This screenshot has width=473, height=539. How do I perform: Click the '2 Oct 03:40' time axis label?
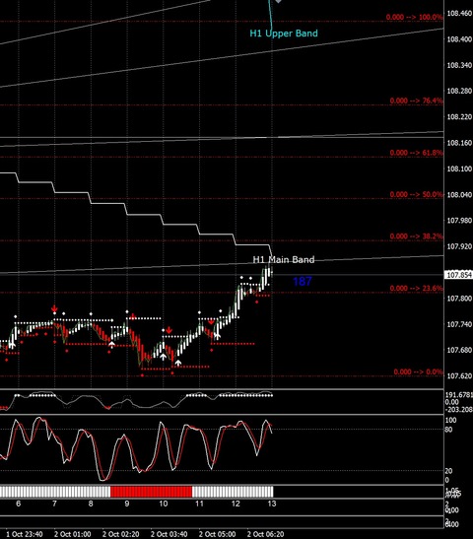(x=169, y=534)
